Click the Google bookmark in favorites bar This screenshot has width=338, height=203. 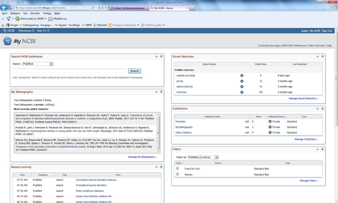point(12,25)
